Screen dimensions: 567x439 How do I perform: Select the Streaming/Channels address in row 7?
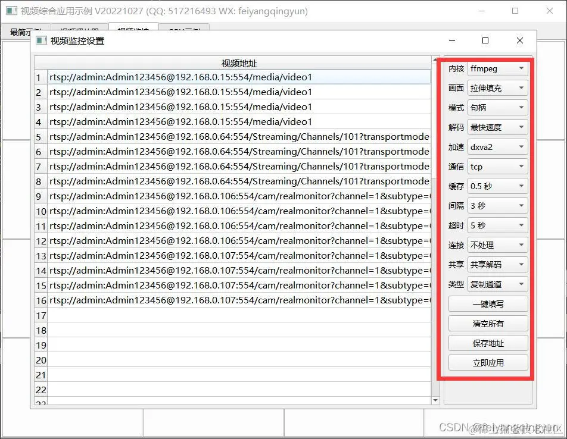pos(239,166)
